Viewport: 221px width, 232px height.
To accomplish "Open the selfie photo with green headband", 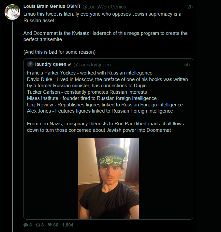I will click(x=108, y=179).
